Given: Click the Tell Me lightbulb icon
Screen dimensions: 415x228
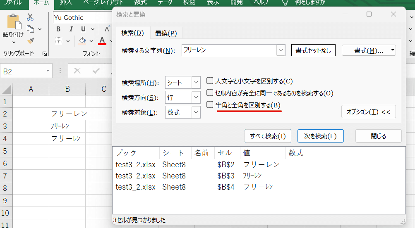Looking at the screenshot, I should coord(285,2).
